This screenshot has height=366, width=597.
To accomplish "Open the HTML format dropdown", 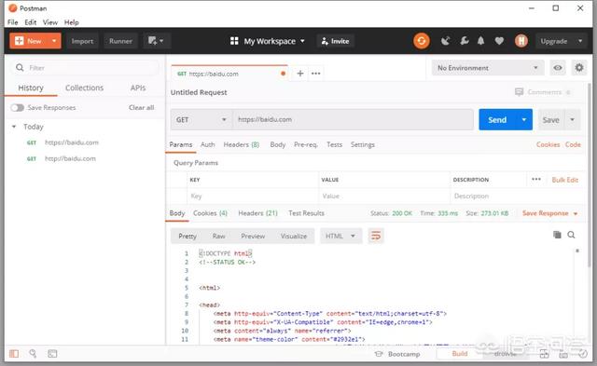I will tap(340, 236).
